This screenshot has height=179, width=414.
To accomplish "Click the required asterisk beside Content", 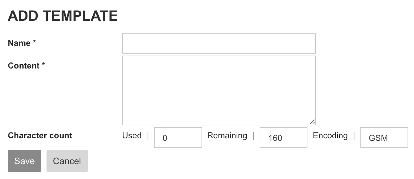I will coord(43,66).
